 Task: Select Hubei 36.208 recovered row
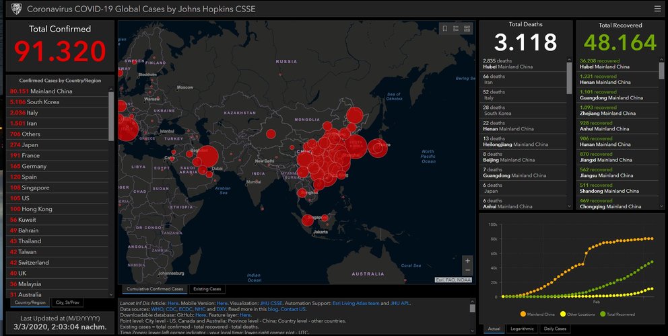click(x=617, y=64)
